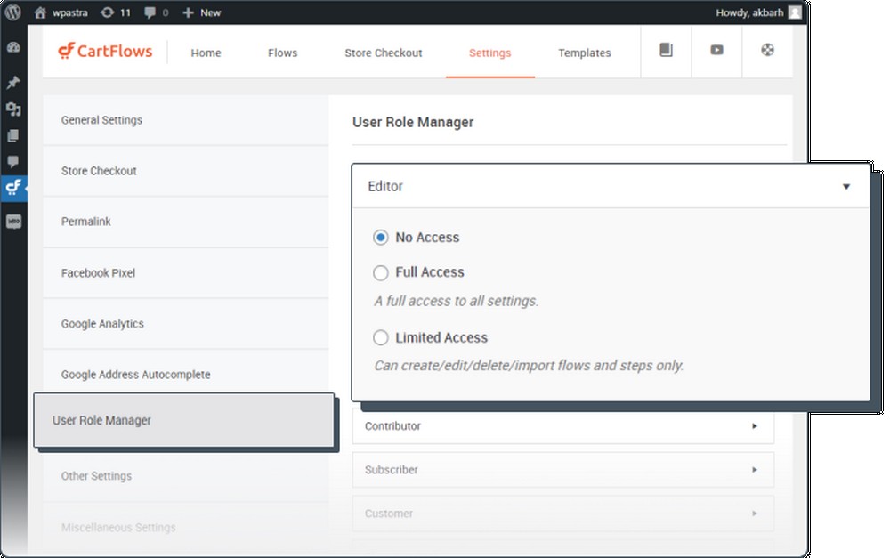The image size is (890, 558).
Task: Open the WooCommerce icon in the sidebar
Action: 13,222
